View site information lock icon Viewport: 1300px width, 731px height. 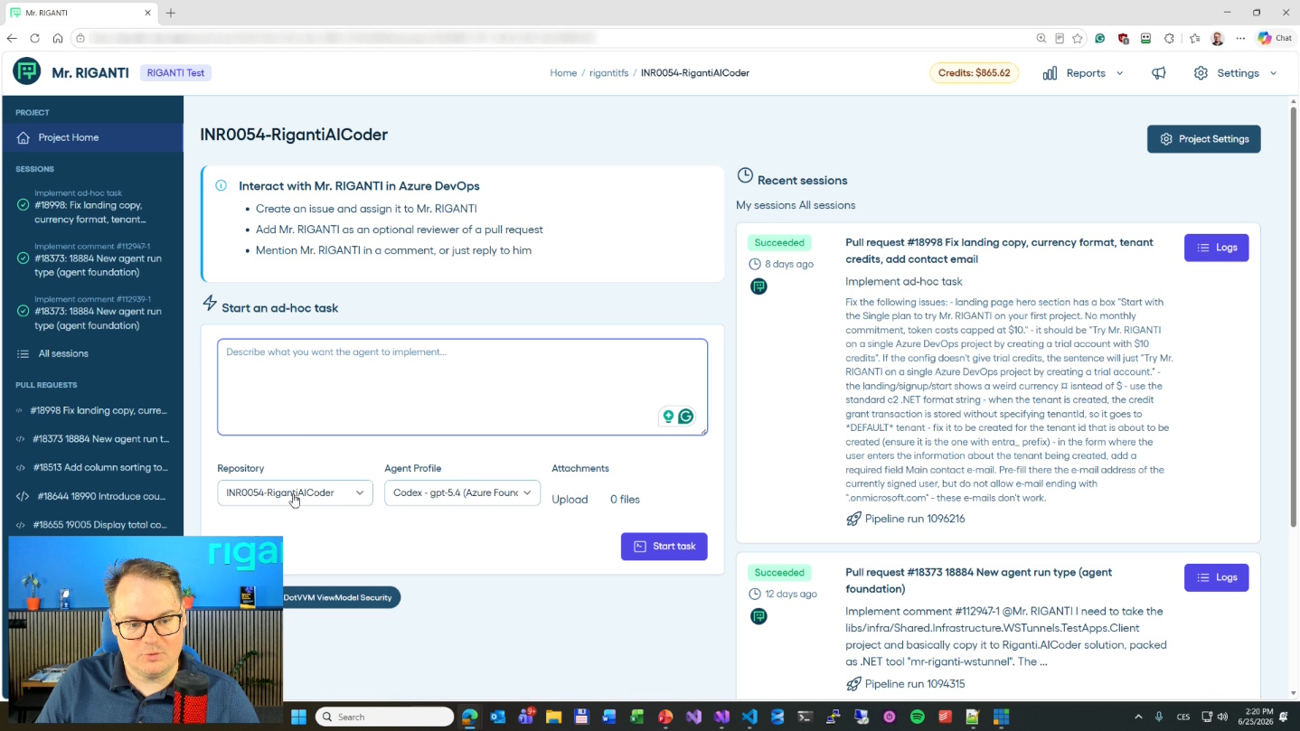click(x=80, y=38)
